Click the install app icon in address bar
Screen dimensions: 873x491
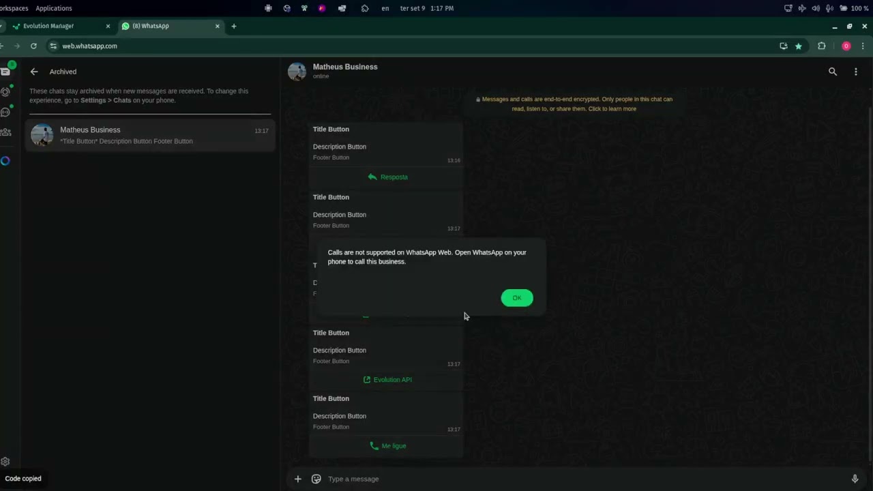click(784, 46)
